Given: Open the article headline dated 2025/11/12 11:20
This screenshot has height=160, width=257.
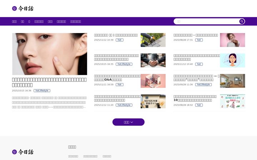Looking at the screenshot, I should (117, 98).
